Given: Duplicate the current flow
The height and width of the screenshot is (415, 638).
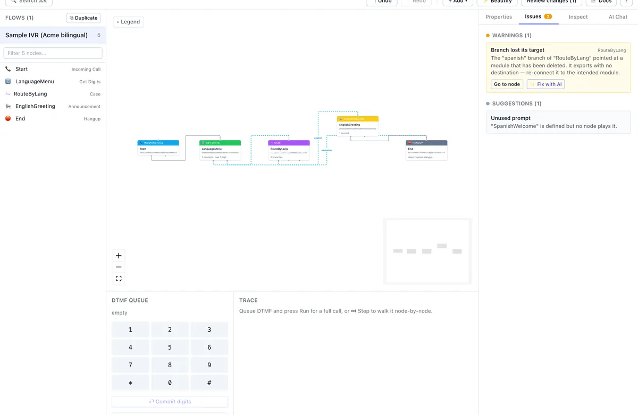Looking at the screenshot, I should point(83,18).
